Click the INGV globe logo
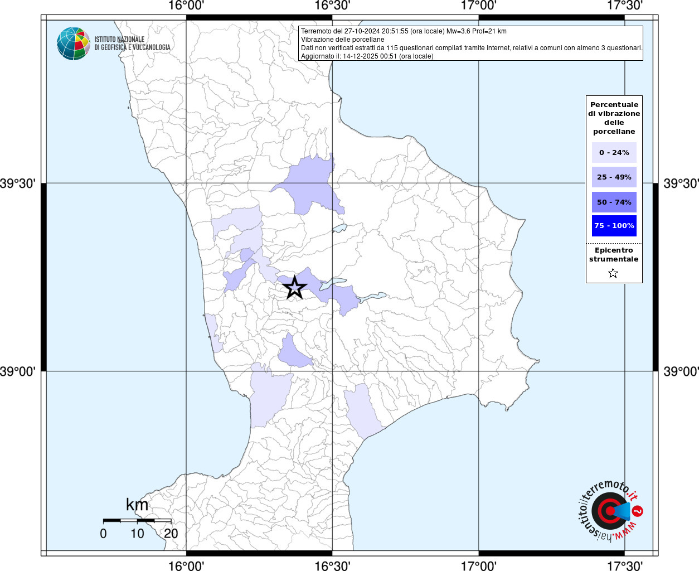The height and width of the screenshot is (571, 699). pyautogui.click(x=73, y=43)
